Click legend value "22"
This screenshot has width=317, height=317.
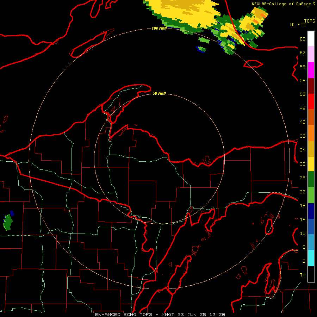(x=303, y=192)
